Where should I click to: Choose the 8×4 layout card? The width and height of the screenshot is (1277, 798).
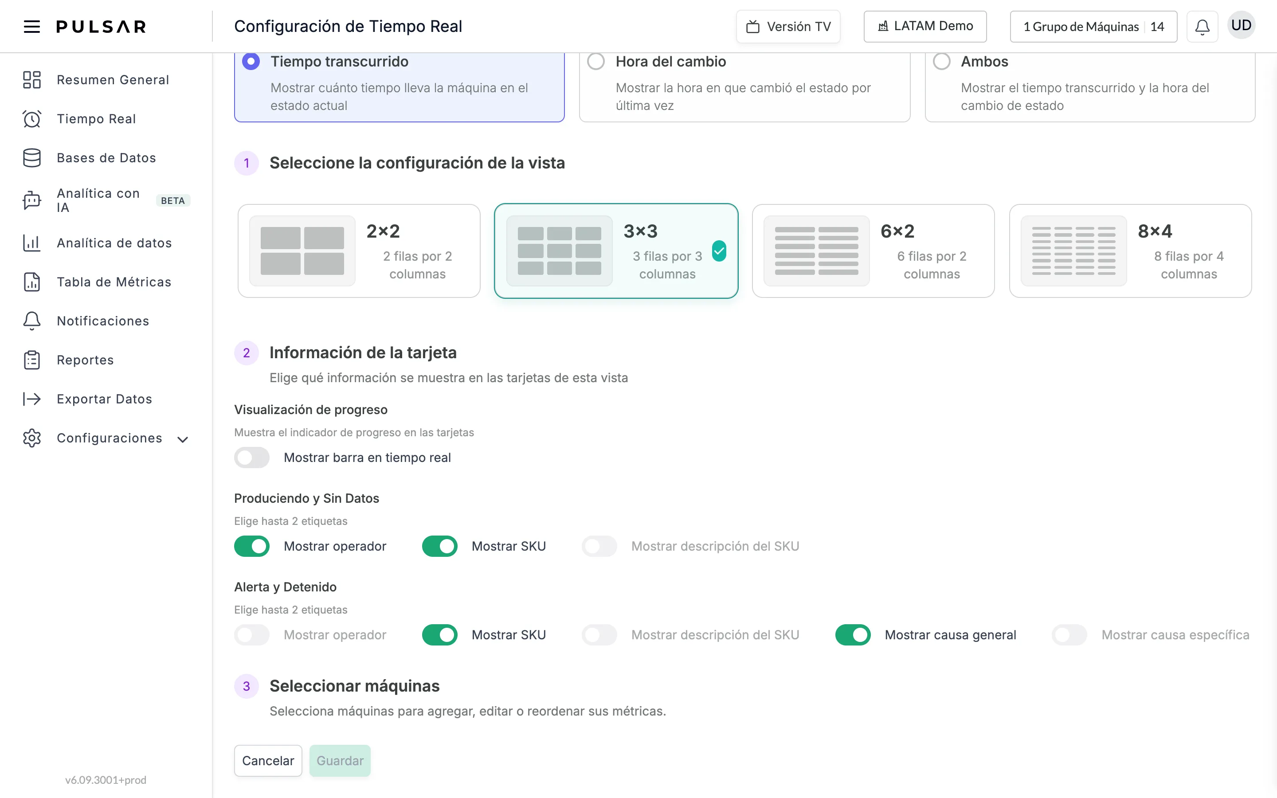[1130, 250]
